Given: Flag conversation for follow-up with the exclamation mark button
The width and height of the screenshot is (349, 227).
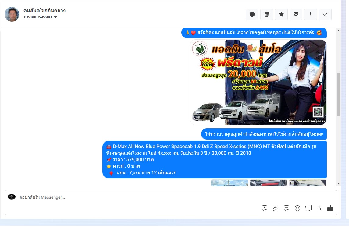Looking at the screenshot, I should click(311, 14).
